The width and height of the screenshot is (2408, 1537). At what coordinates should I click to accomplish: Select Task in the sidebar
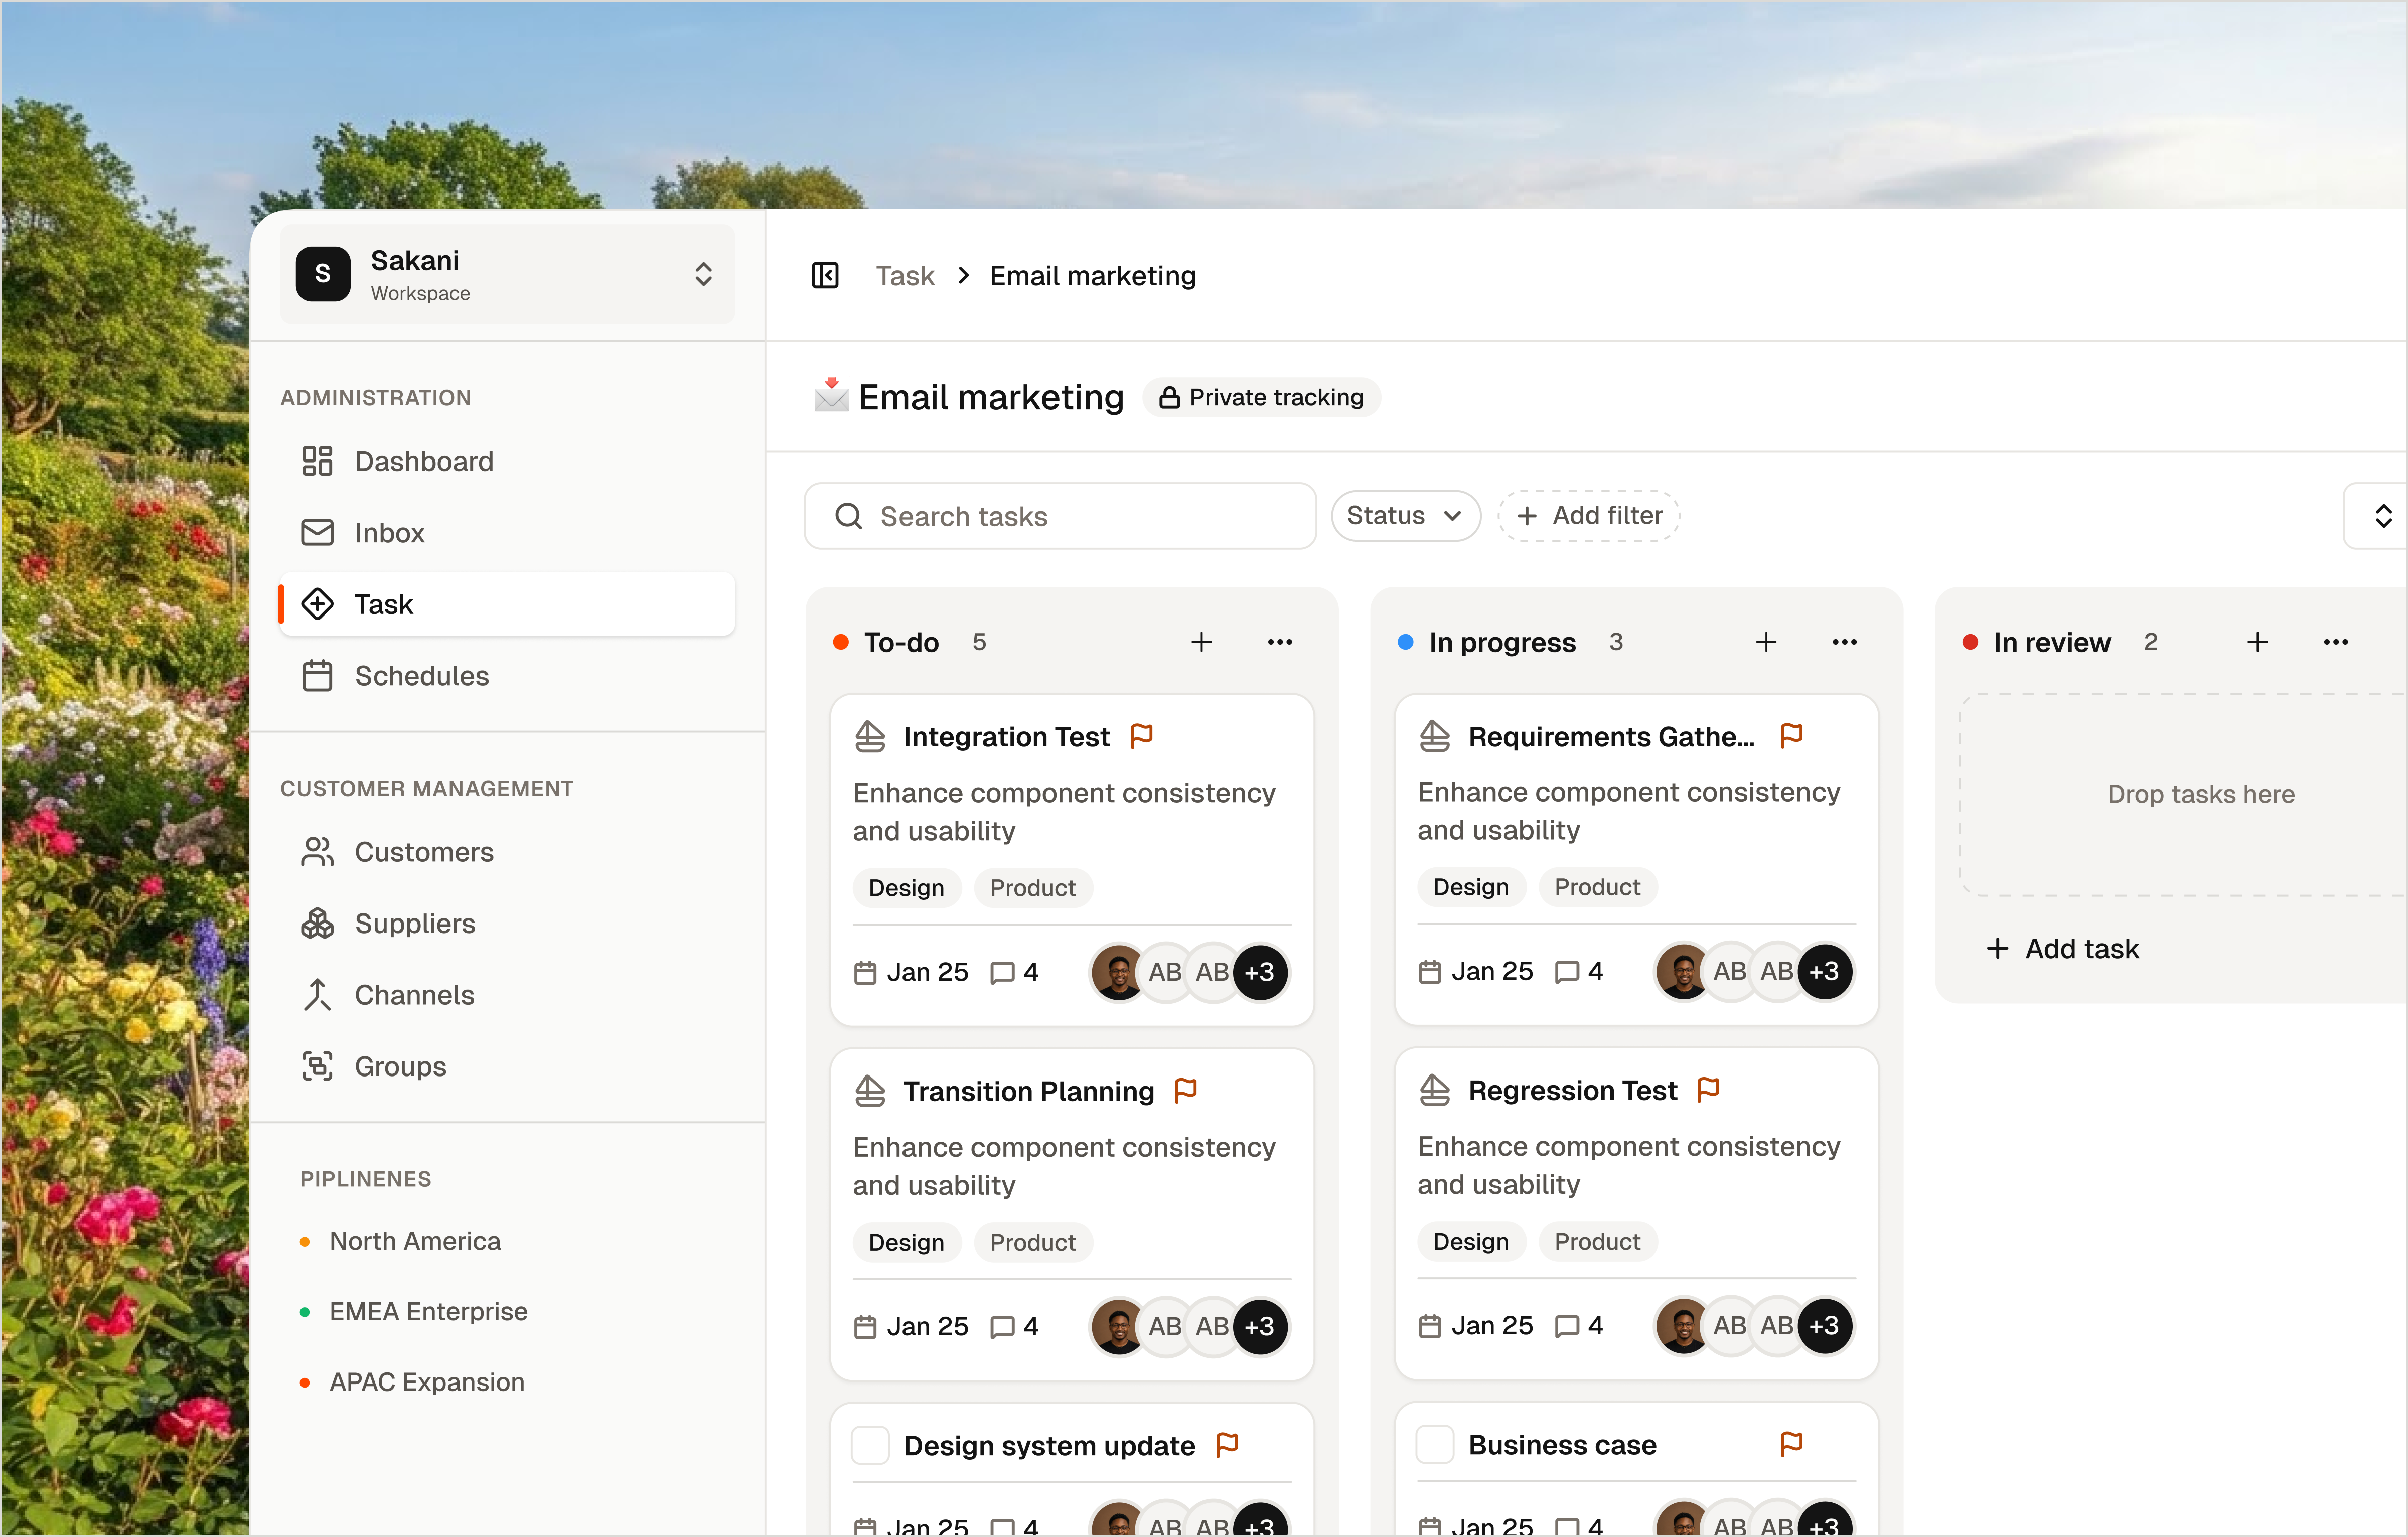tap(507, 604)
